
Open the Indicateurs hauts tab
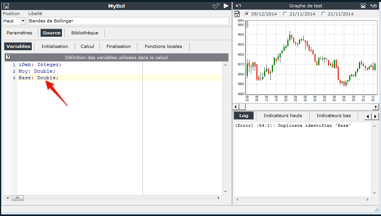point(283,116)
